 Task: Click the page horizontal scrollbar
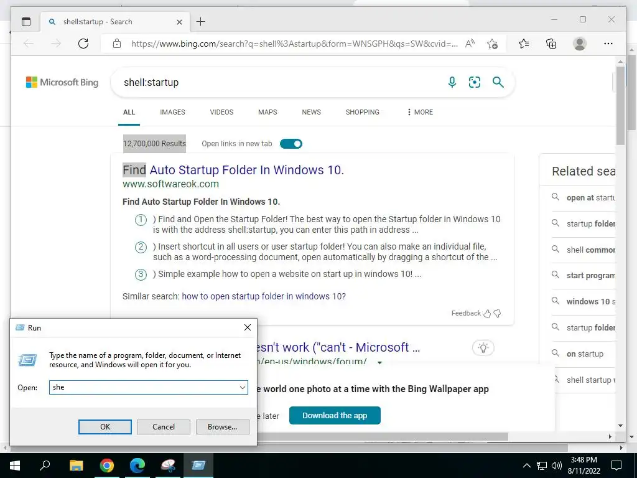(x=382, y=436)
